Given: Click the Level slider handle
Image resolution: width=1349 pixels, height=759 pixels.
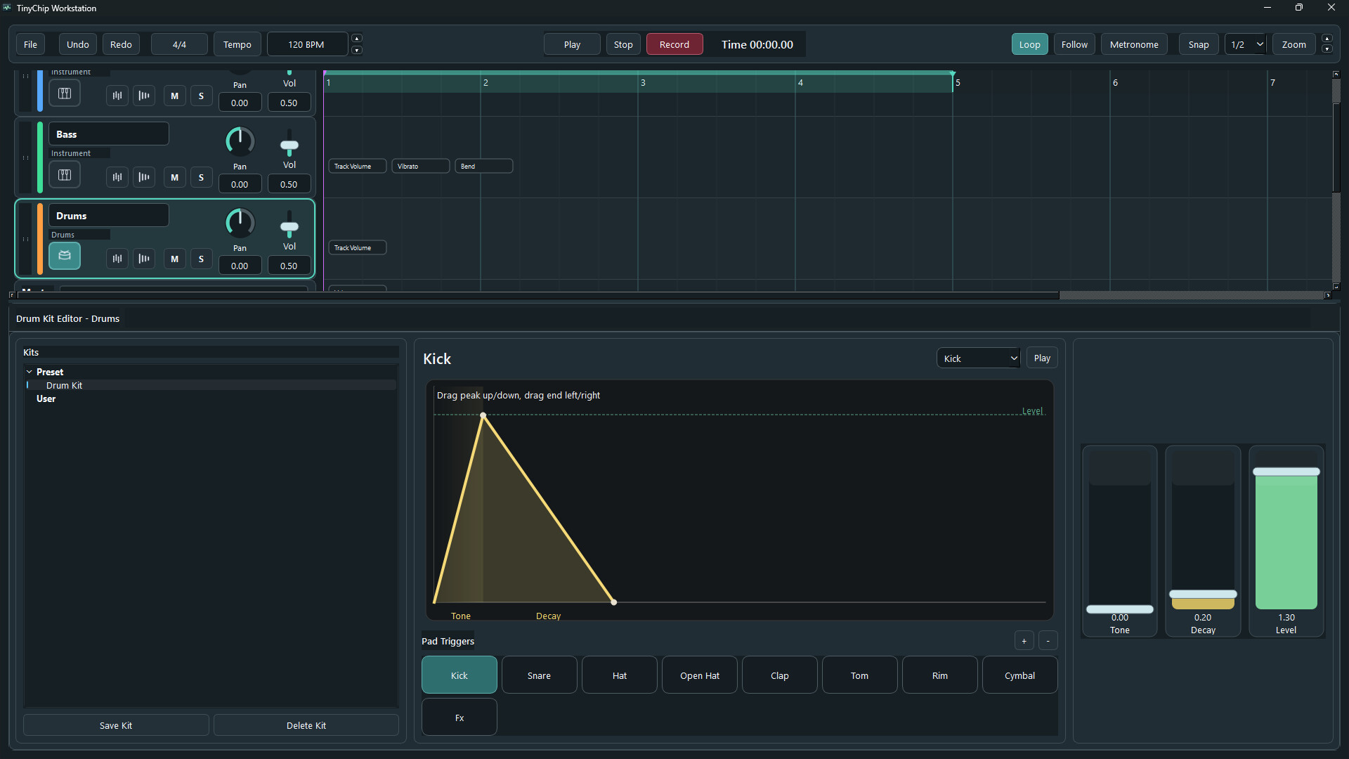Looking at the screenshot, I should [x=1286, y=472].
